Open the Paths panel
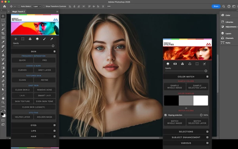 tap(226, 43)
